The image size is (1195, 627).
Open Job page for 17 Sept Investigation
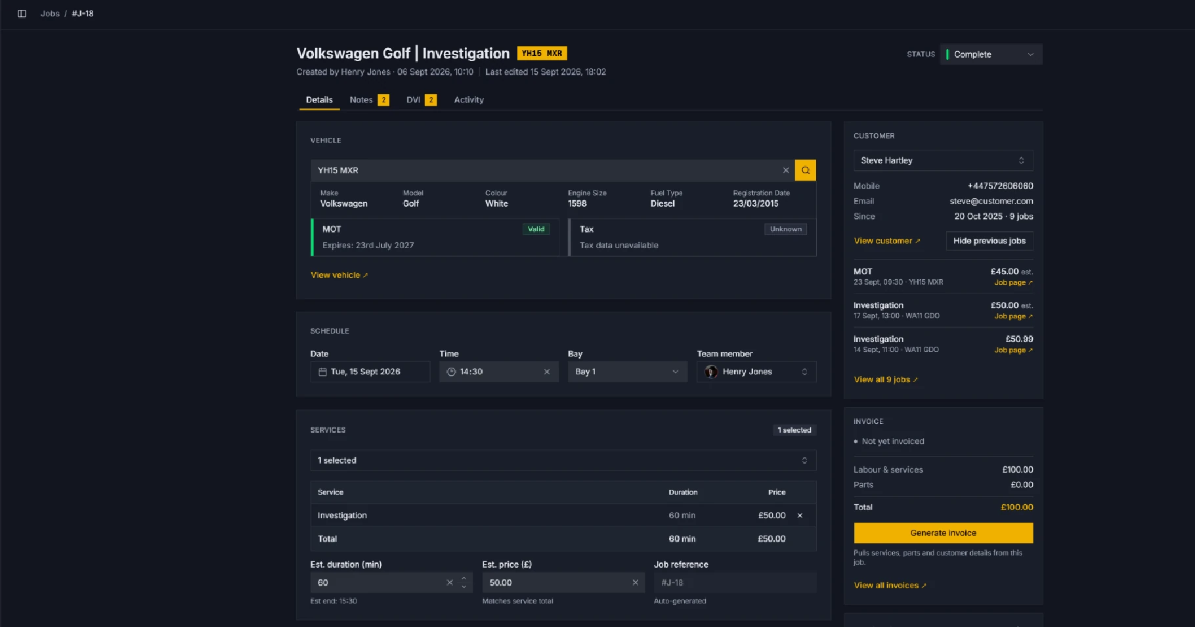pos(1013,316)
